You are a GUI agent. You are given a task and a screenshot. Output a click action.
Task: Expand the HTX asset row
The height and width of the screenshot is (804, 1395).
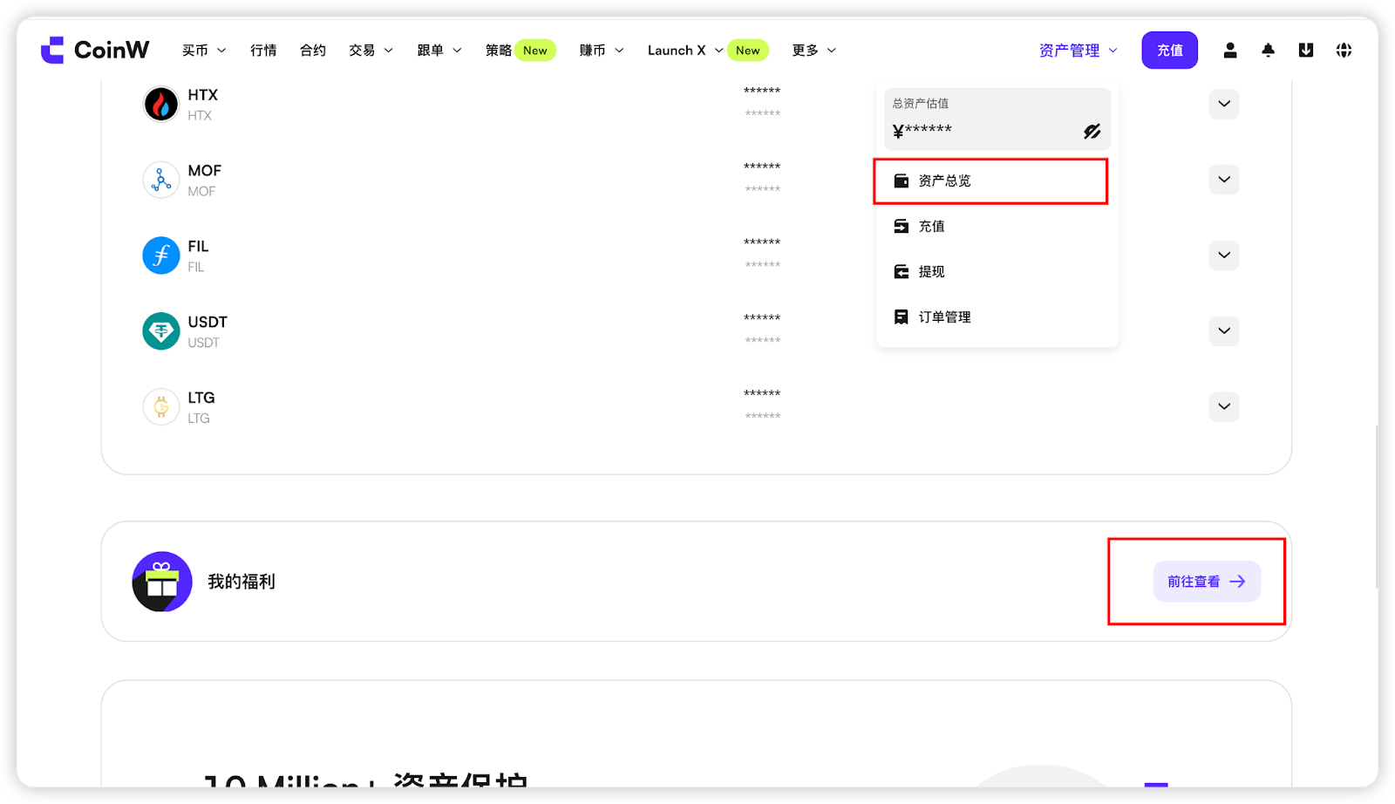point(1224,104)
